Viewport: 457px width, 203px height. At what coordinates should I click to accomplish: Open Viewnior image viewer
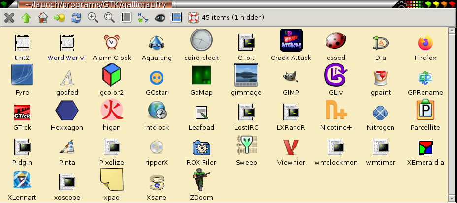pos(291,147)
